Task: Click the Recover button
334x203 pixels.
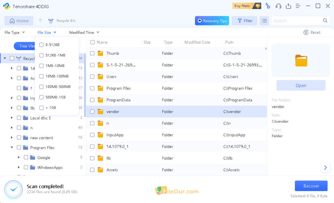Action: [311, 186]
